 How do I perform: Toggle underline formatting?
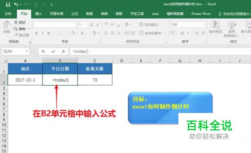pos(49,33)
